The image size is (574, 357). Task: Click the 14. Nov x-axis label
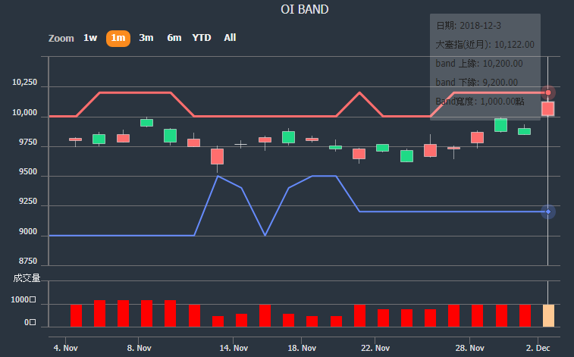click(x=234, y=348)
